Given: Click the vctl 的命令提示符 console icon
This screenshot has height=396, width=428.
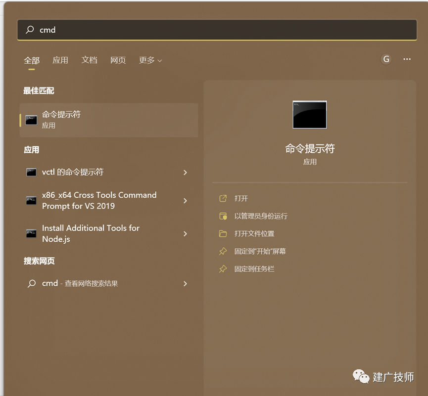Looking at the screenshot, I should click(31, 172).
